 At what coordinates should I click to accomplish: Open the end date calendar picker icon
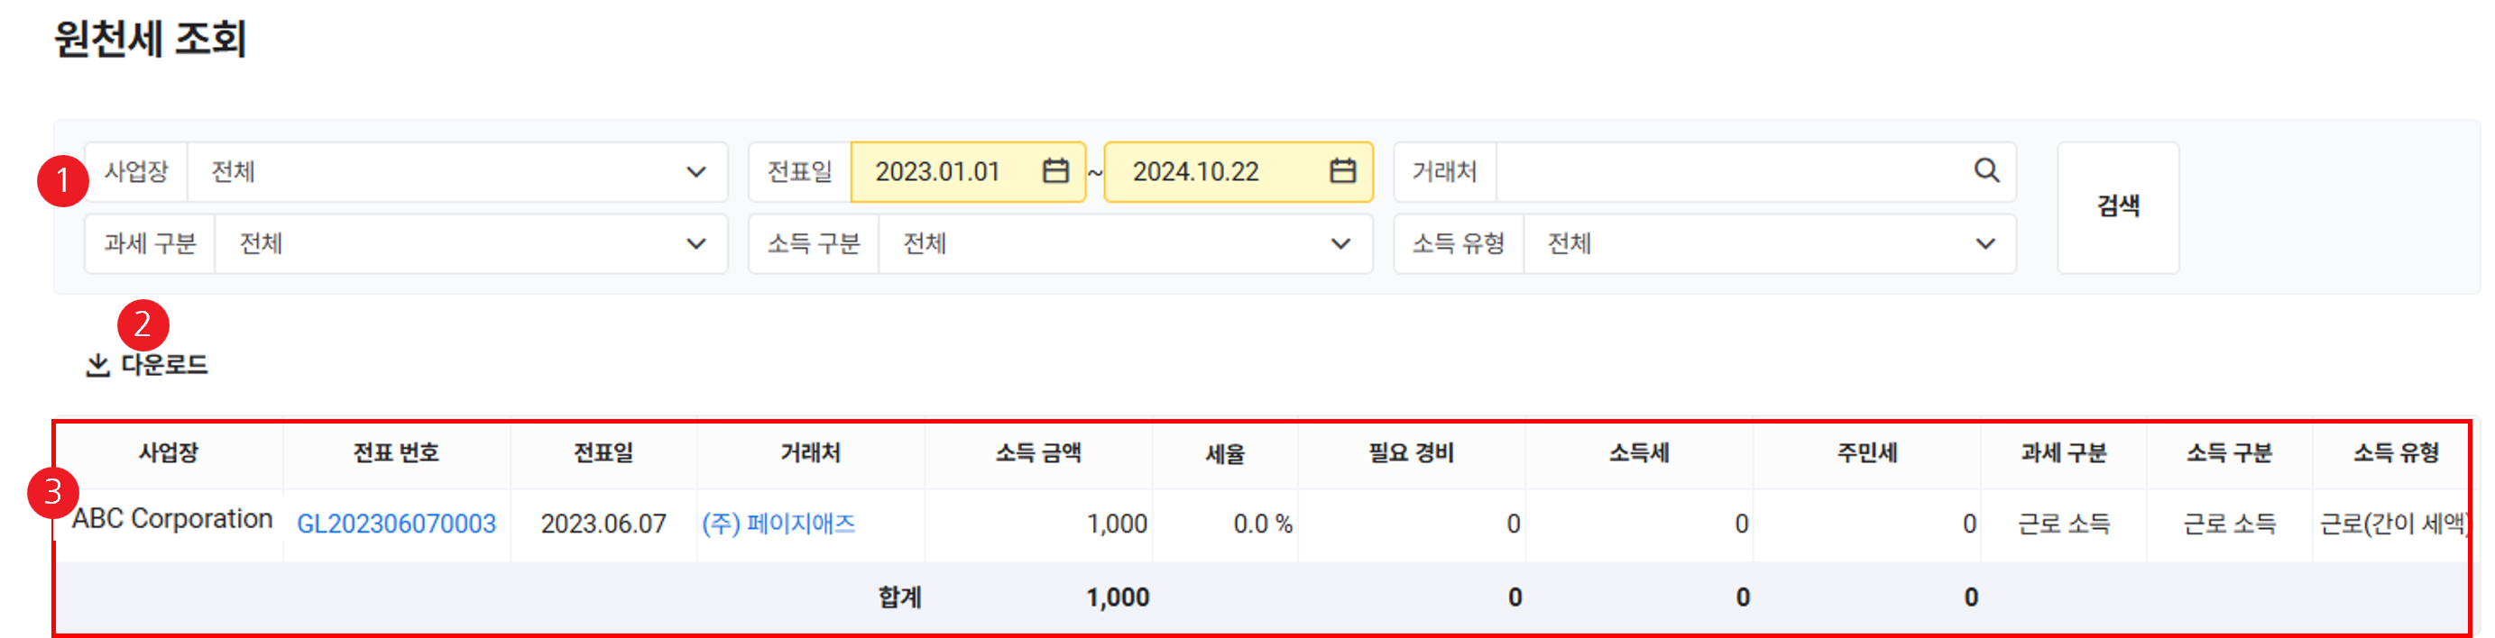click(1341, 171)
